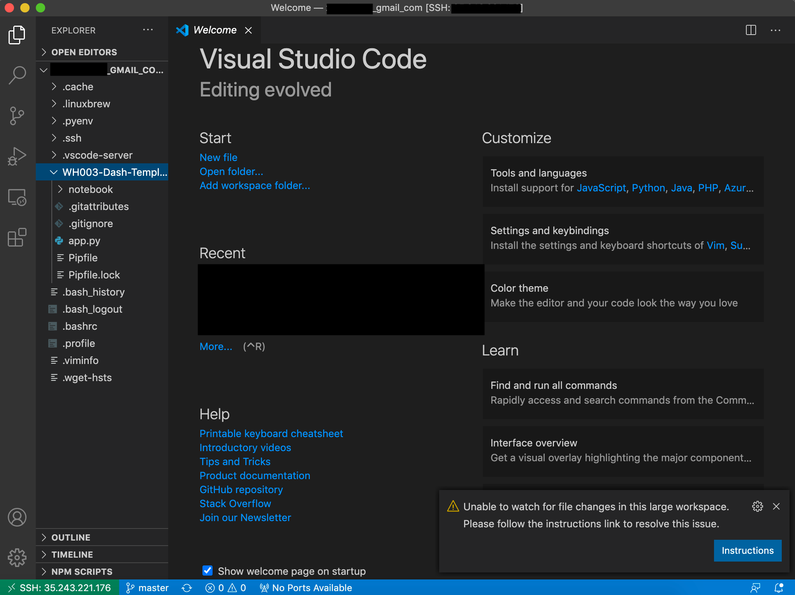This screenshot has height=595, width=795.
Task: Open the feedback icon in status bar
Action: (755, 588)
